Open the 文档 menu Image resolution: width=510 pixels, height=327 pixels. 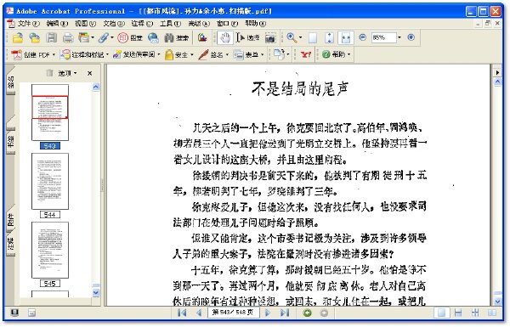point(114,24)
